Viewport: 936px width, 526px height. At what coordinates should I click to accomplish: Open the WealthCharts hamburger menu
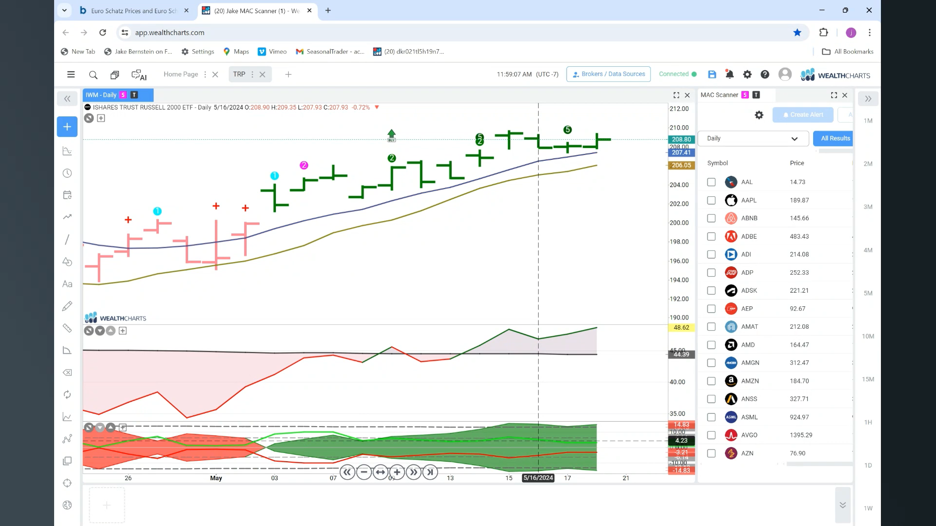coord(71,75)
